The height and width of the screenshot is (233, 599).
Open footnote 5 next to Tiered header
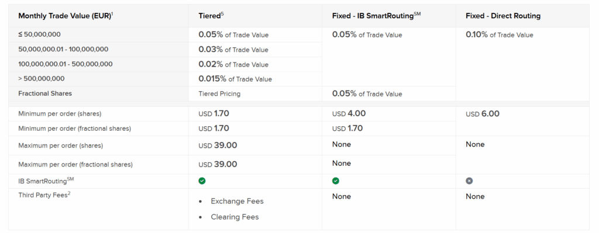click(x=222, y=14)
